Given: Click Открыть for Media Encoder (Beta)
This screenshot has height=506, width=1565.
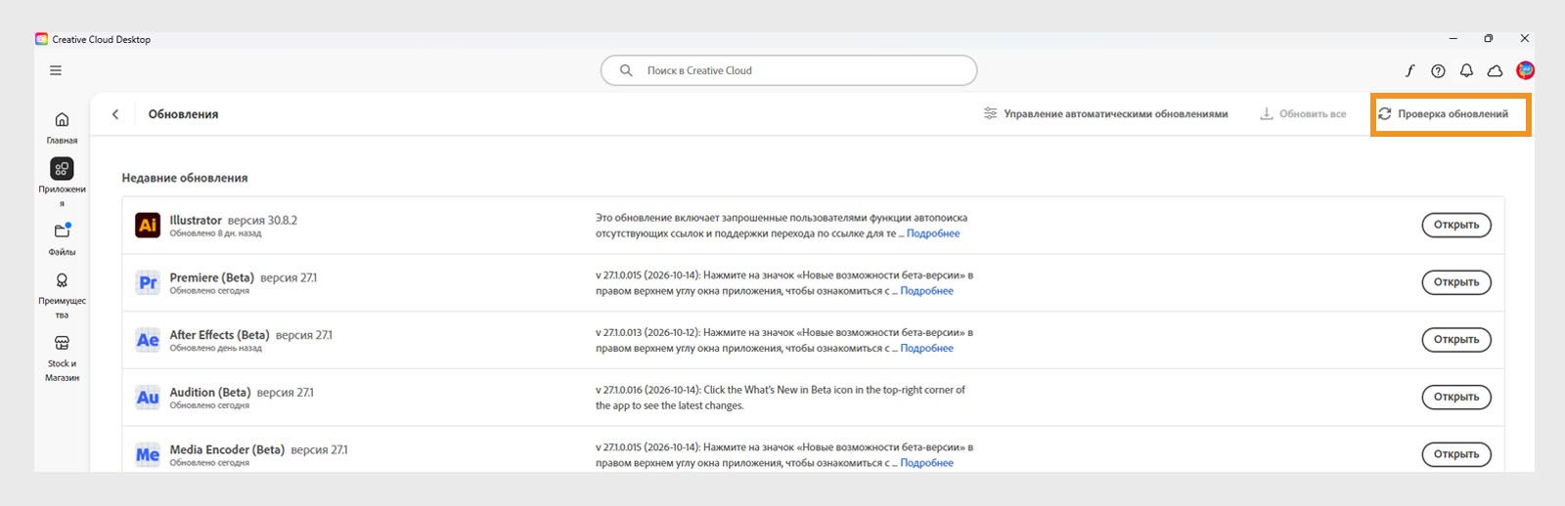Looking at the screenshot, I should point(1456,454).
